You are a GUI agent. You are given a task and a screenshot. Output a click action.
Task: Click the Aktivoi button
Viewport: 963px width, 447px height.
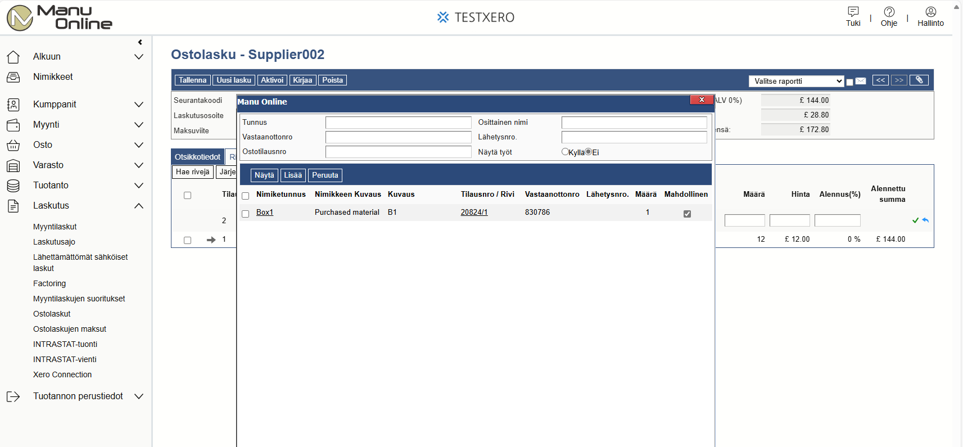[x=272, y=80]
